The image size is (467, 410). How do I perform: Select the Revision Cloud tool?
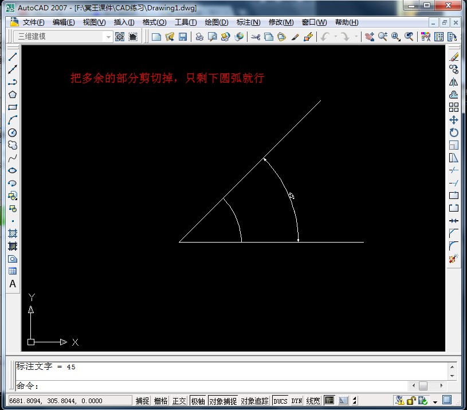[x=13, y=145]
